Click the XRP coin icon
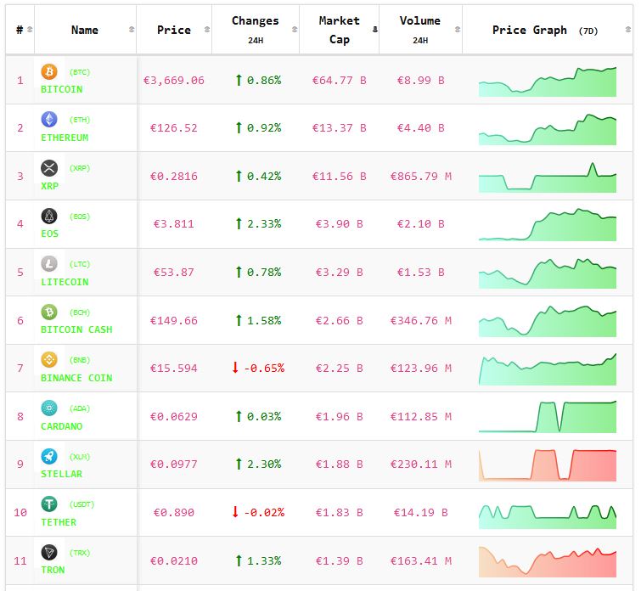Screen dimensions: 641x591 pyautogui.click(x=49, y=168)
